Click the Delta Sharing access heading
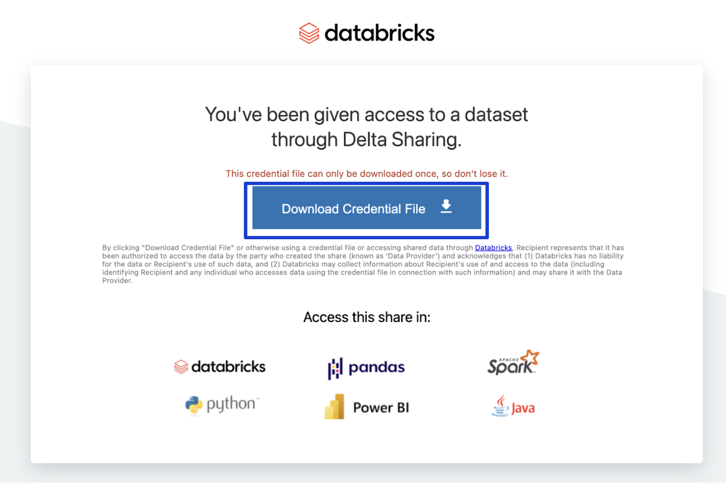 pos(366,127)
